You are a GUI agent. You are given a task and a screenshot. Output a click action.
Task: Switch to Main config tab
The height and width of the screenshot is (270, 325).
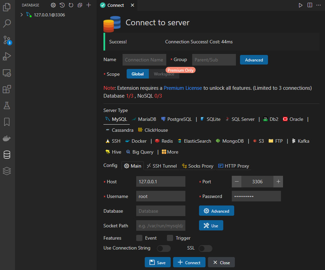(x=133, y=166)
